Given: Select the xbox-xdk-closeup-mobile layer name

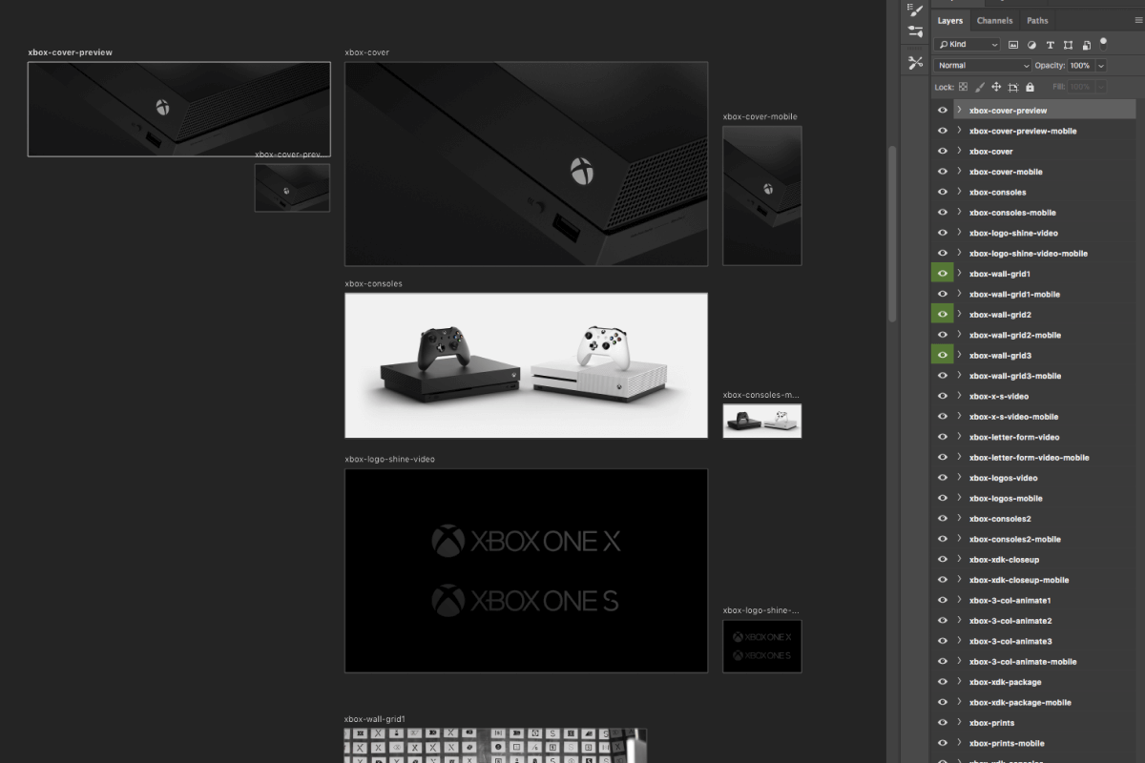Looking at the screenshot, I should click(x=1019, y=580).
